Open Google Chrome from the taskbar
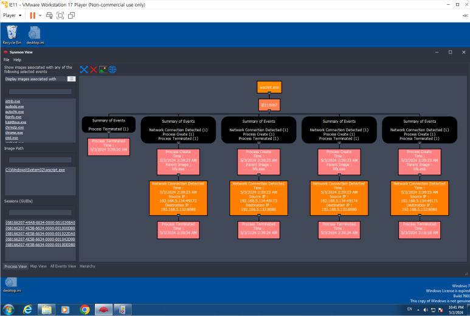The height and width of the screenshot is (316, 470). [85, 310]
